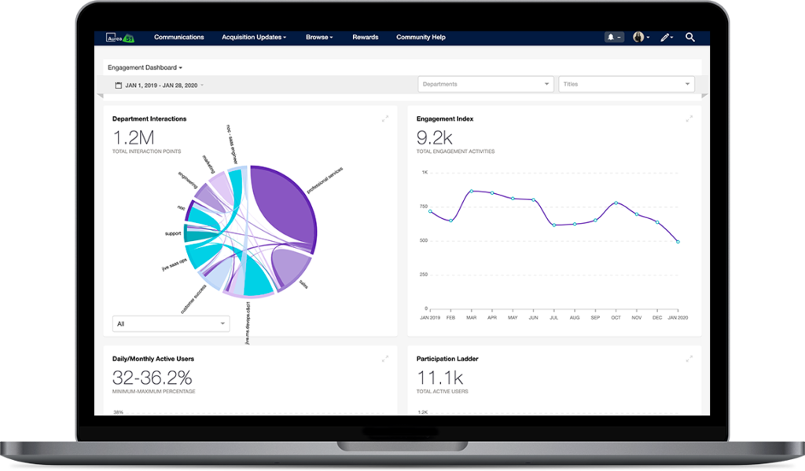Open the Titles filter dropdown
Image resolution: width=805 pixels, height=471 pixels.
[627, 83]
